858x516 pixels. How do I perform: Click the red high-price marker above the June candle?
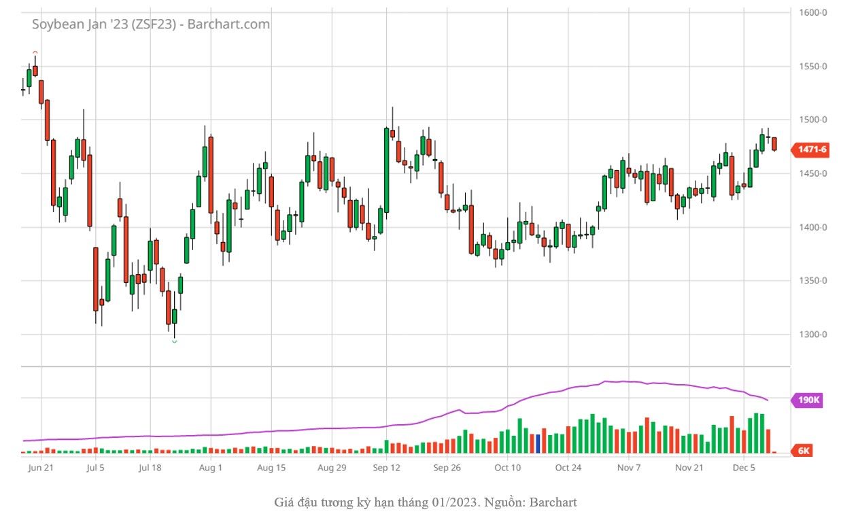coord(35,52)
